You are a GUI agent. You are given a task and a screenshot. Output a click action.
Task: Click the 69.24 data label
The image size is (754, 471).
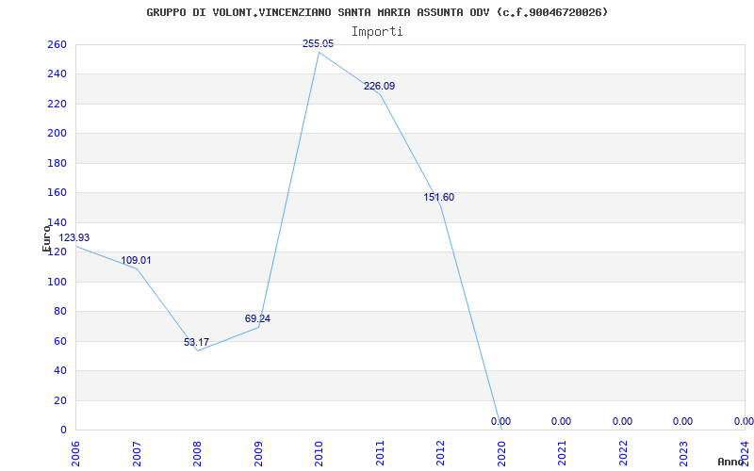coord(257,318)
